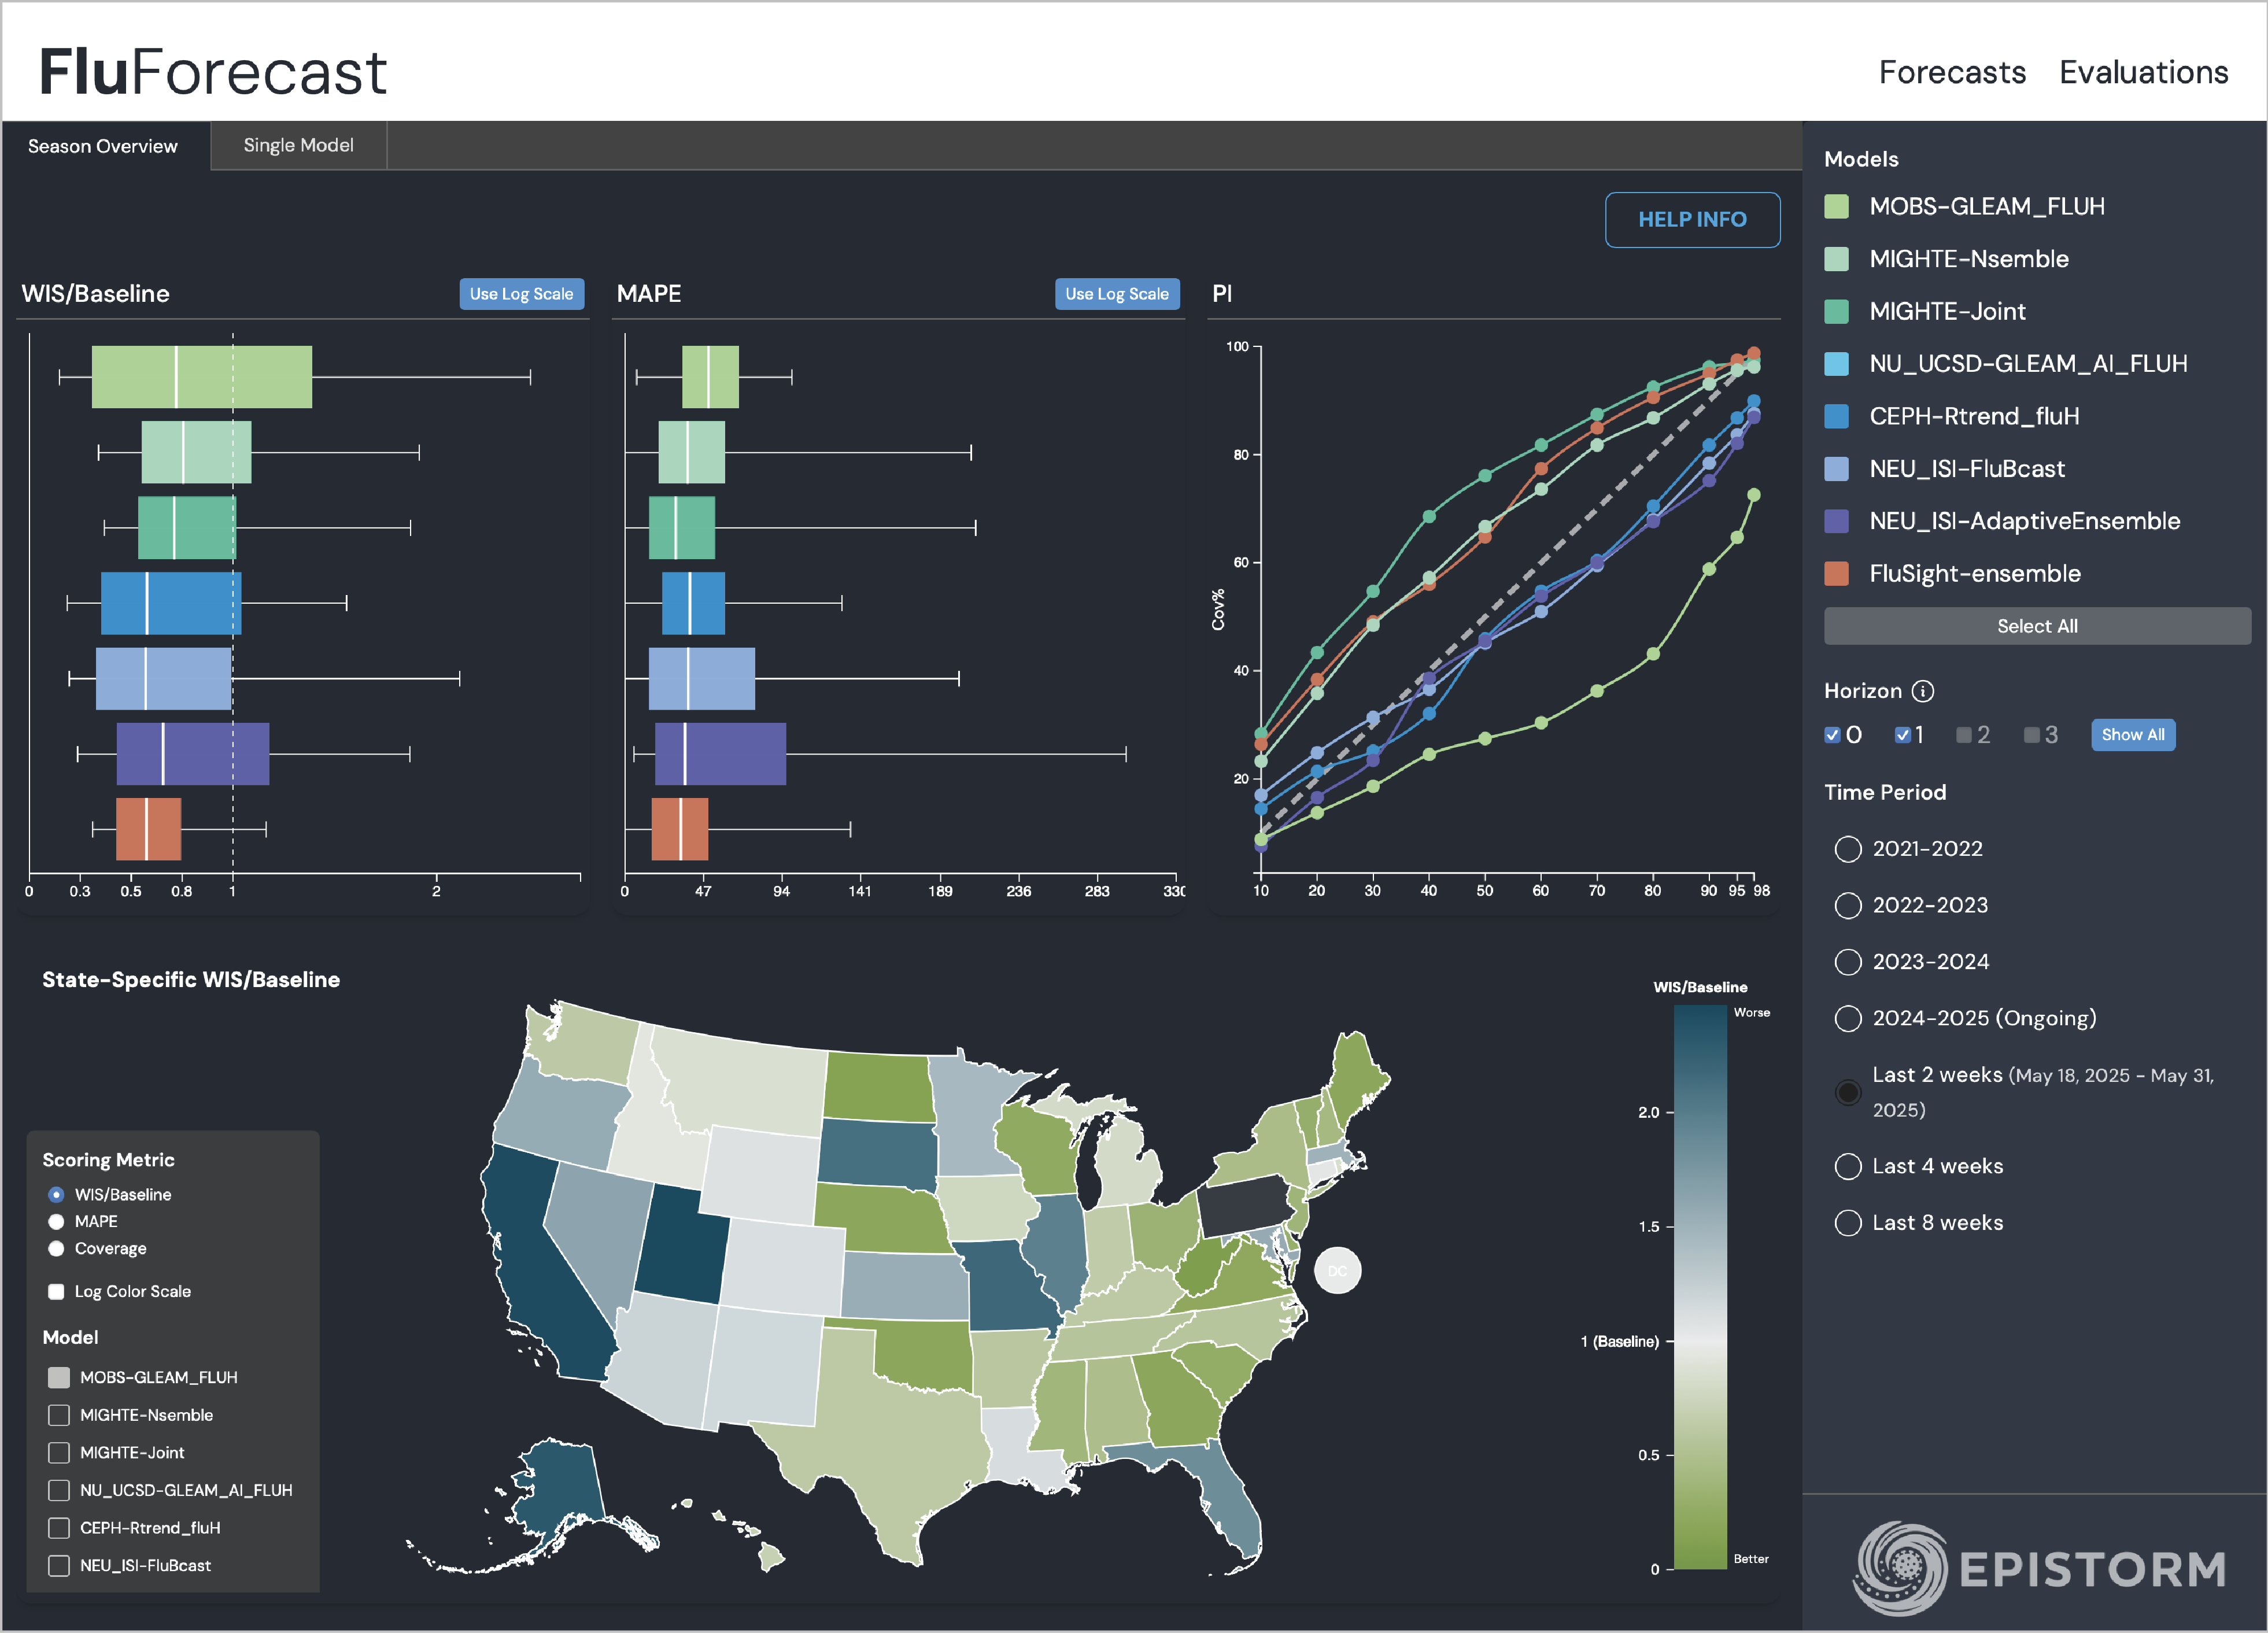2268x1633 pixels.
Task: Click the FluSight-ensemble MAPE box plot
Action: click(680, 829)
